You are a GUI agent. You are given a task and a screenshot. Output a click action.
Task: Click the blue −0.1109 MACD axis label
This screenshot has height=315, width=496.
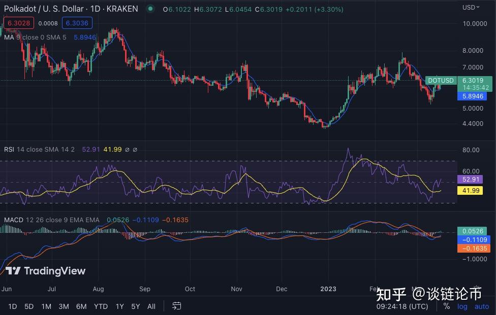tap(474, 239)
